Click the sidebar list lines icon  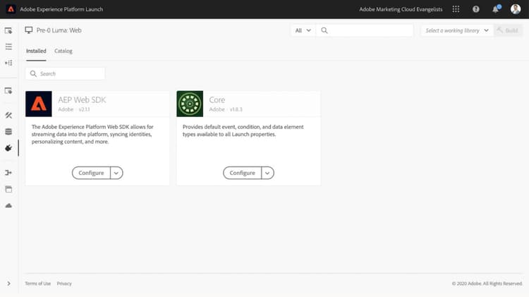[8, 47]
